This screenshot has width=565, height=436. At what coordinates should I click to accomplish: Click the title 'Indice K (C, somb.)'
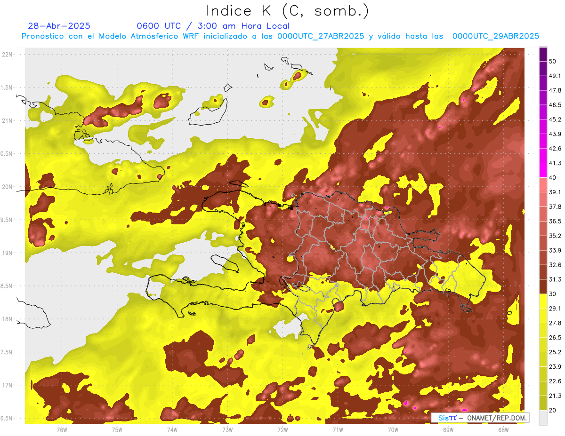(x=288, y=11)
